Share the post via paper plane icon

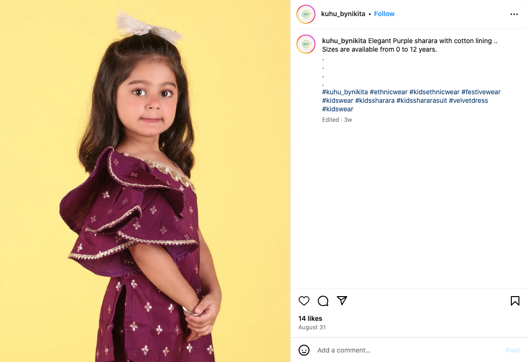[342, 301]
